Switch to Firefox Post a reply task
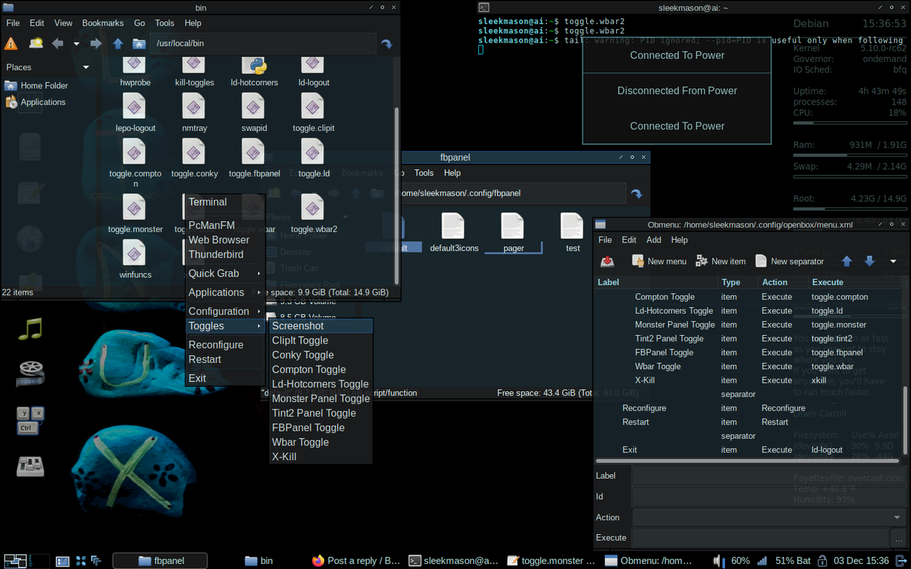The image size is (911, 569). (x=357, y=560)
